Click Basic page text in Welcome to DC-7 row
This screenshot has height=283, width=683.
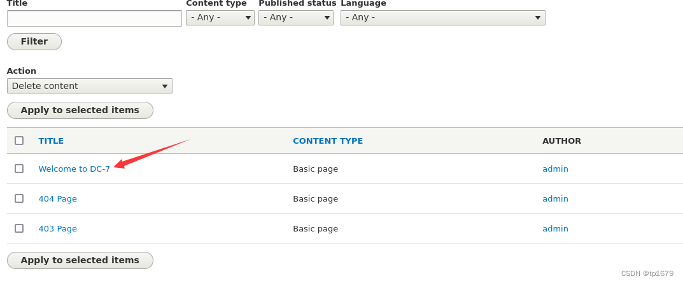click(x=315, y=169)
